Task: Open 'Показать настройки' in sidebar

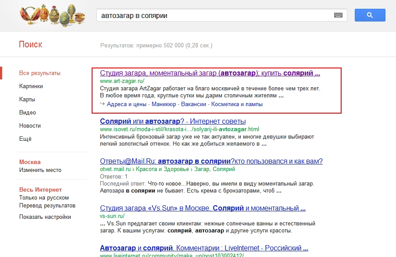Action: pos(45,217)
